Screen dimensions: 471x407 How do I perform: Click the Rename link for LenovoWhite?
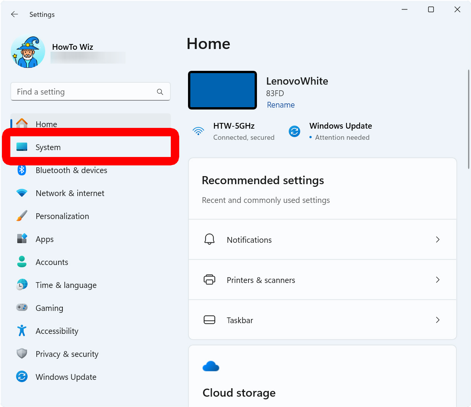(x=281, y=105)
